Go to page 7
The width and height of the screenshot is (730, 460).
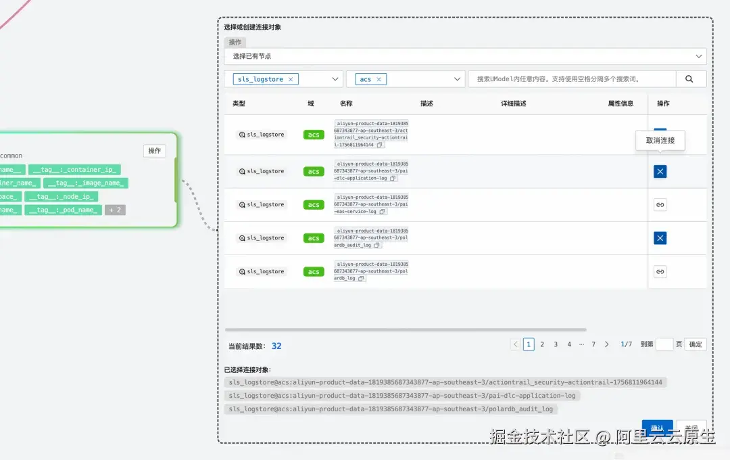pos(593,344)
